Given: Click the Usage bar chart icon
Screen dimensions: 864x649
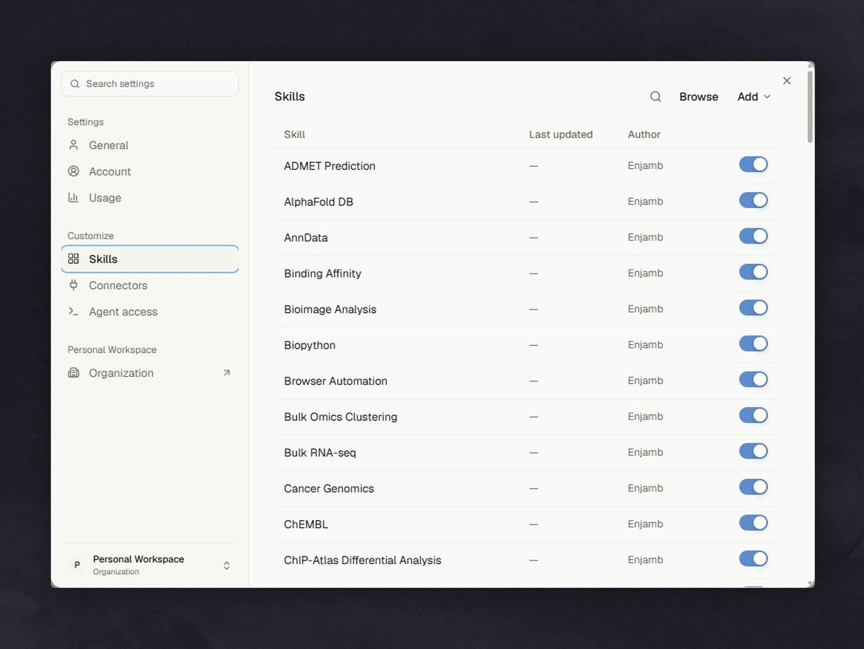Looking at the screenshot, I should 73,198.
